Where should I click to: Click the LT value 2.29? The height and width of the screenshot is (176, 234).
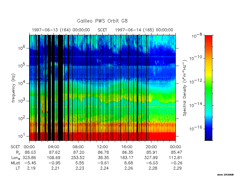(x=177, y=168)
